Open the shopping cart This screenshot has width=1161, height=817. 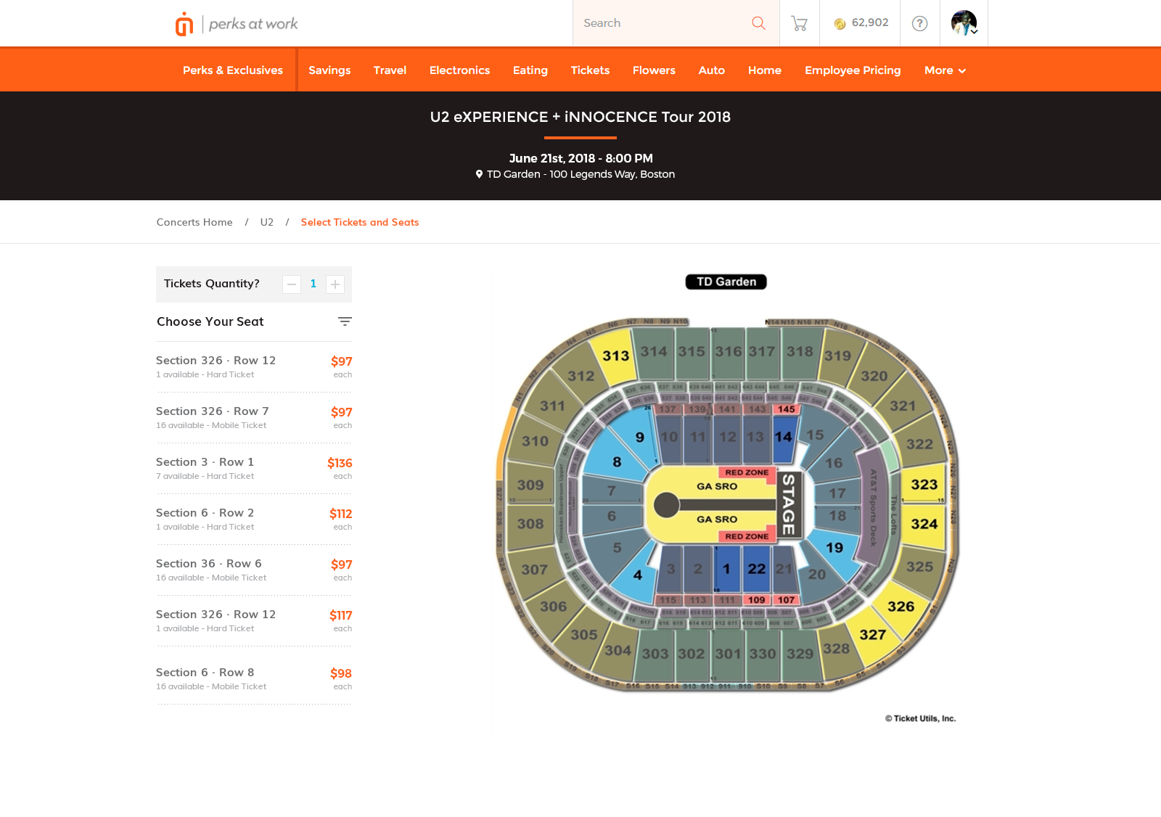(x=799, y=23)
